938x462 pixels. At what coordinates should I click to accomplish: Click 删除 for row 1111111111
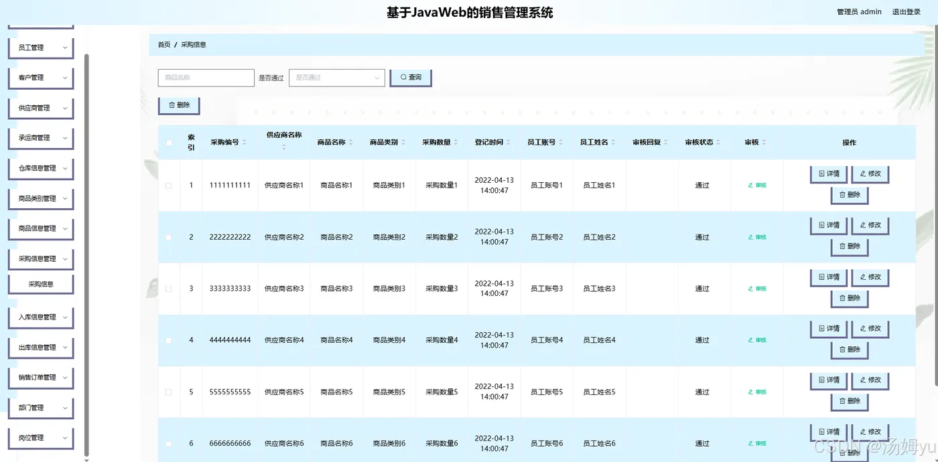(850, 195)
